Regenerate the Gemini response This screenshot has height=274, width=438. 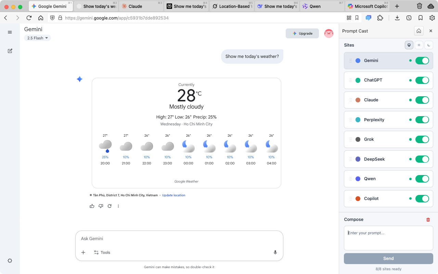(x=109, y=206)
